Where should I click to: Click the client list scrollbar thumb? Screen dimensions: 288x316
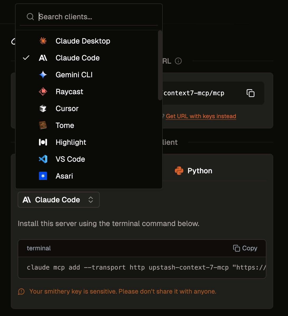click(160, 65)
